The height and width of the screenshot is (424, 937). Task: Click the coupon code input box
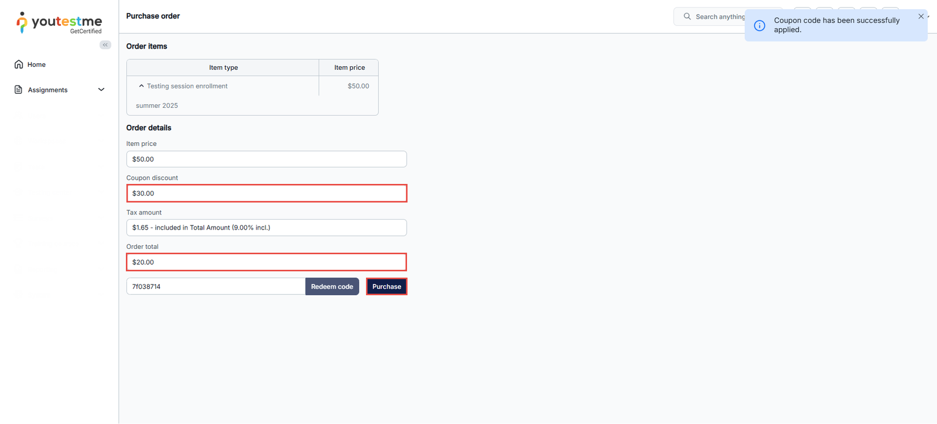[x=216, y=286]
